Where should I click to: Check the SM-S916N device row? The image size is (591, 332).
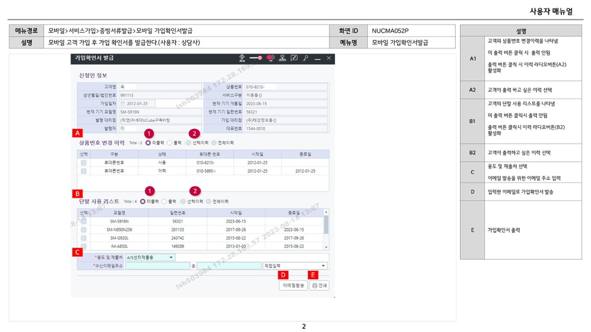[84, 222]
